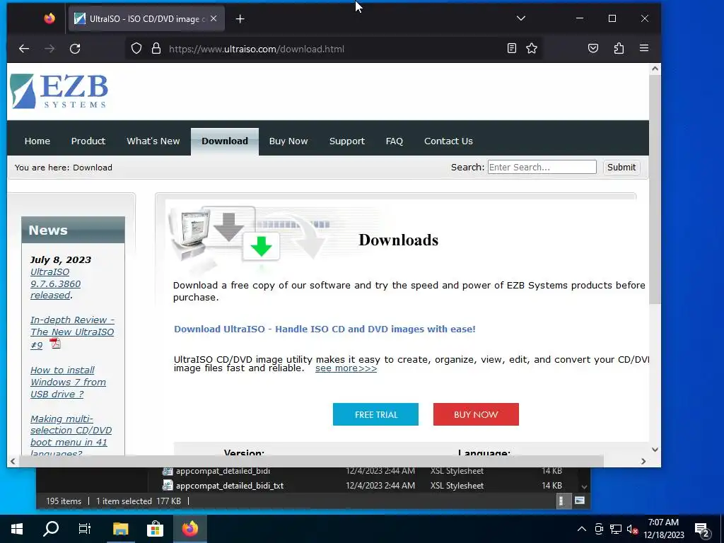Bookmark this page with star icon
The width and height of the screenshot is (724, 543).
tap(532, 49)
